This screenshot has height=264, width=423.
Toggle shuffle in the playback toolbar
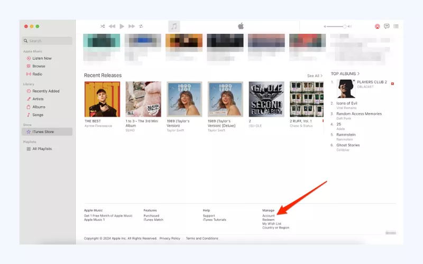click(x=103, y=26)
